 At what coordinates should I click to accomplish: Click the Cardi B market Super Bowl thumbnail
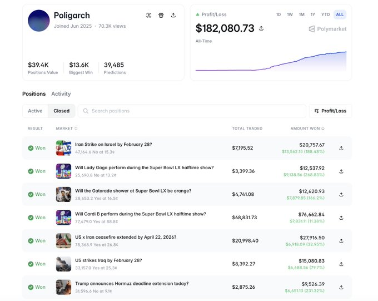(x=63, y=218)
